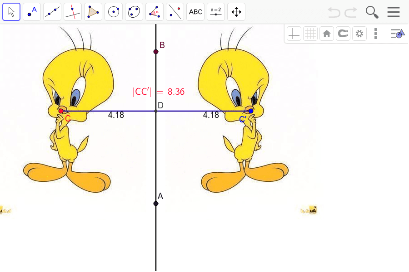Open the three-dot views menu
The width and height of the screenshot is (409, 272).
[376, 34]
